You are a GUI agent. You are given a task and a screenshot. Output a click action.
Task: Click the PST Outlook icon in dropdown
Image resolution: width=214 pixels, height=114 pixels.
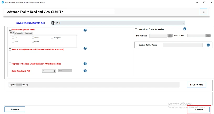[x=53, y=23]
